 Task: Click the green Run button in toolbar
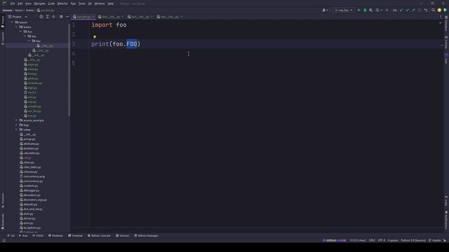tap(358, 10)
